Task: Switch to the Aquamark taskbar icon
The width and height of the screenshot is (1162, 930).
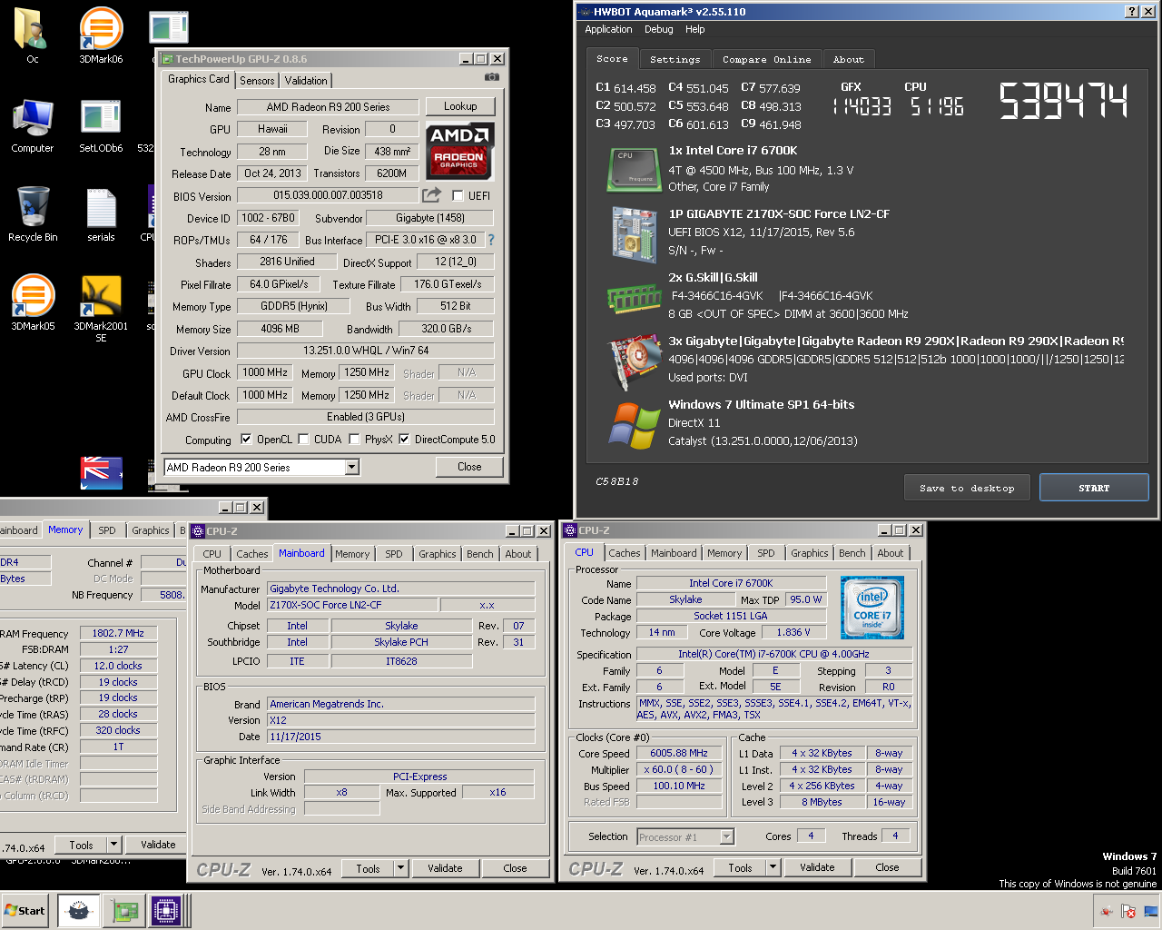Action: [78, 911]
